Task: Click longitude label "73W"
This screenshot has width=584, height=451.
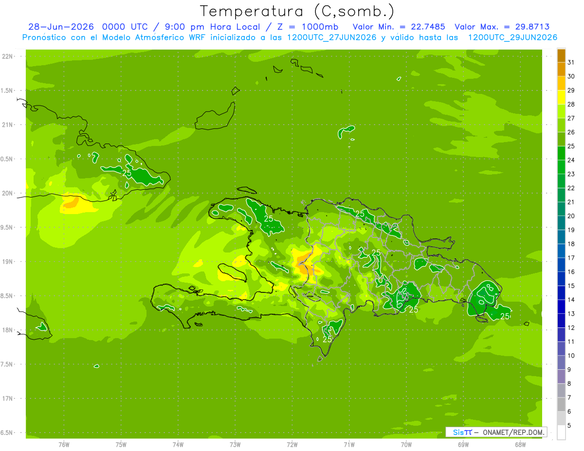Action: pyautogui.click(x=235, y=444)
